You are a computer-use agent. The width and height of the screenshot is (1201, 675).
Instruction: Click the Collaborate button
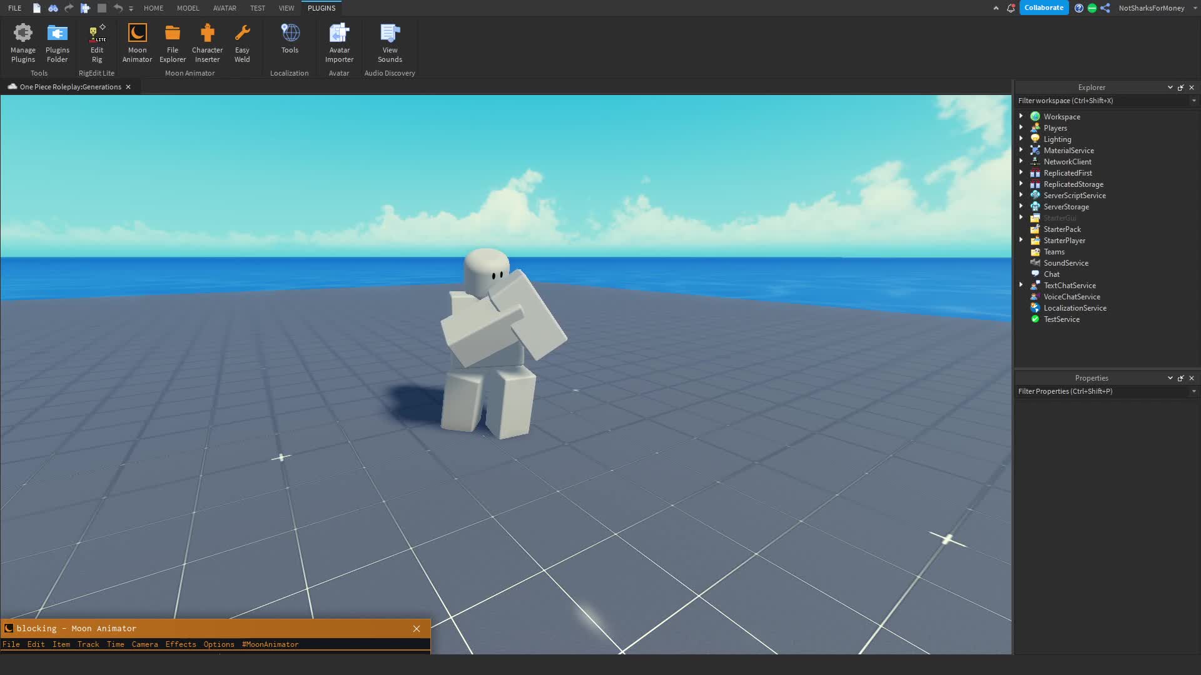point(1043,7)
